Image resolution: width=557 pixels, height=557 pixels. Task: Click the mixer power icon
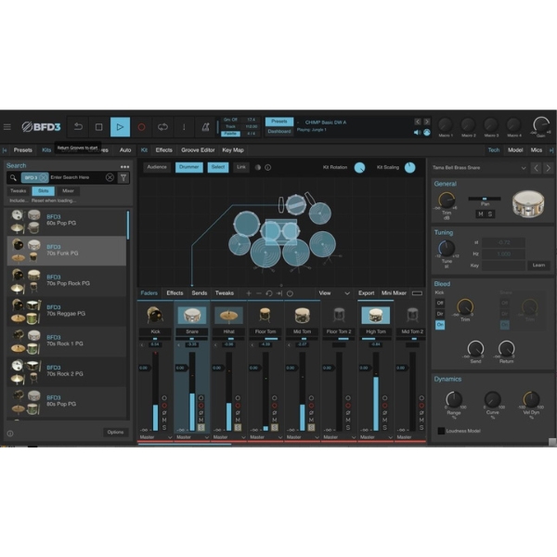290,293
